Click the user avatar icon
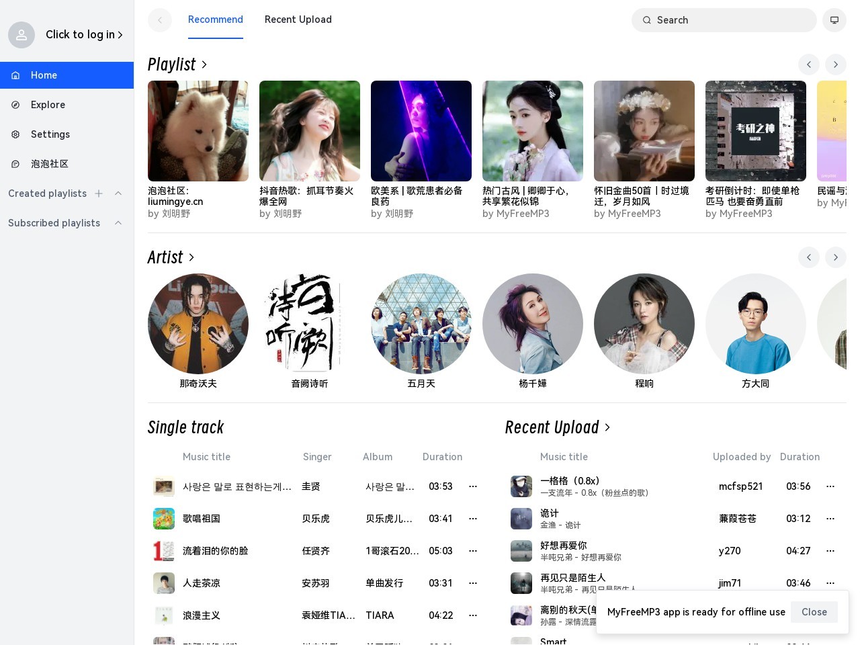The width and height of the screenshot is (860, 645). point(21,35)
